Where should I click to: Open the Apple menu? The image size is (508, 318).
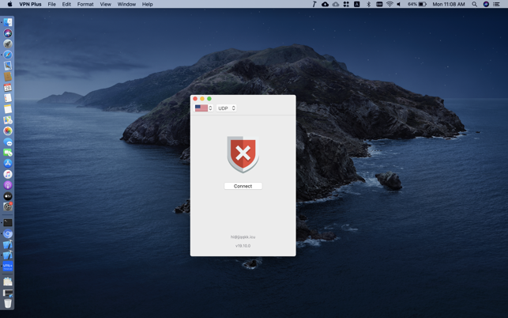9,4
